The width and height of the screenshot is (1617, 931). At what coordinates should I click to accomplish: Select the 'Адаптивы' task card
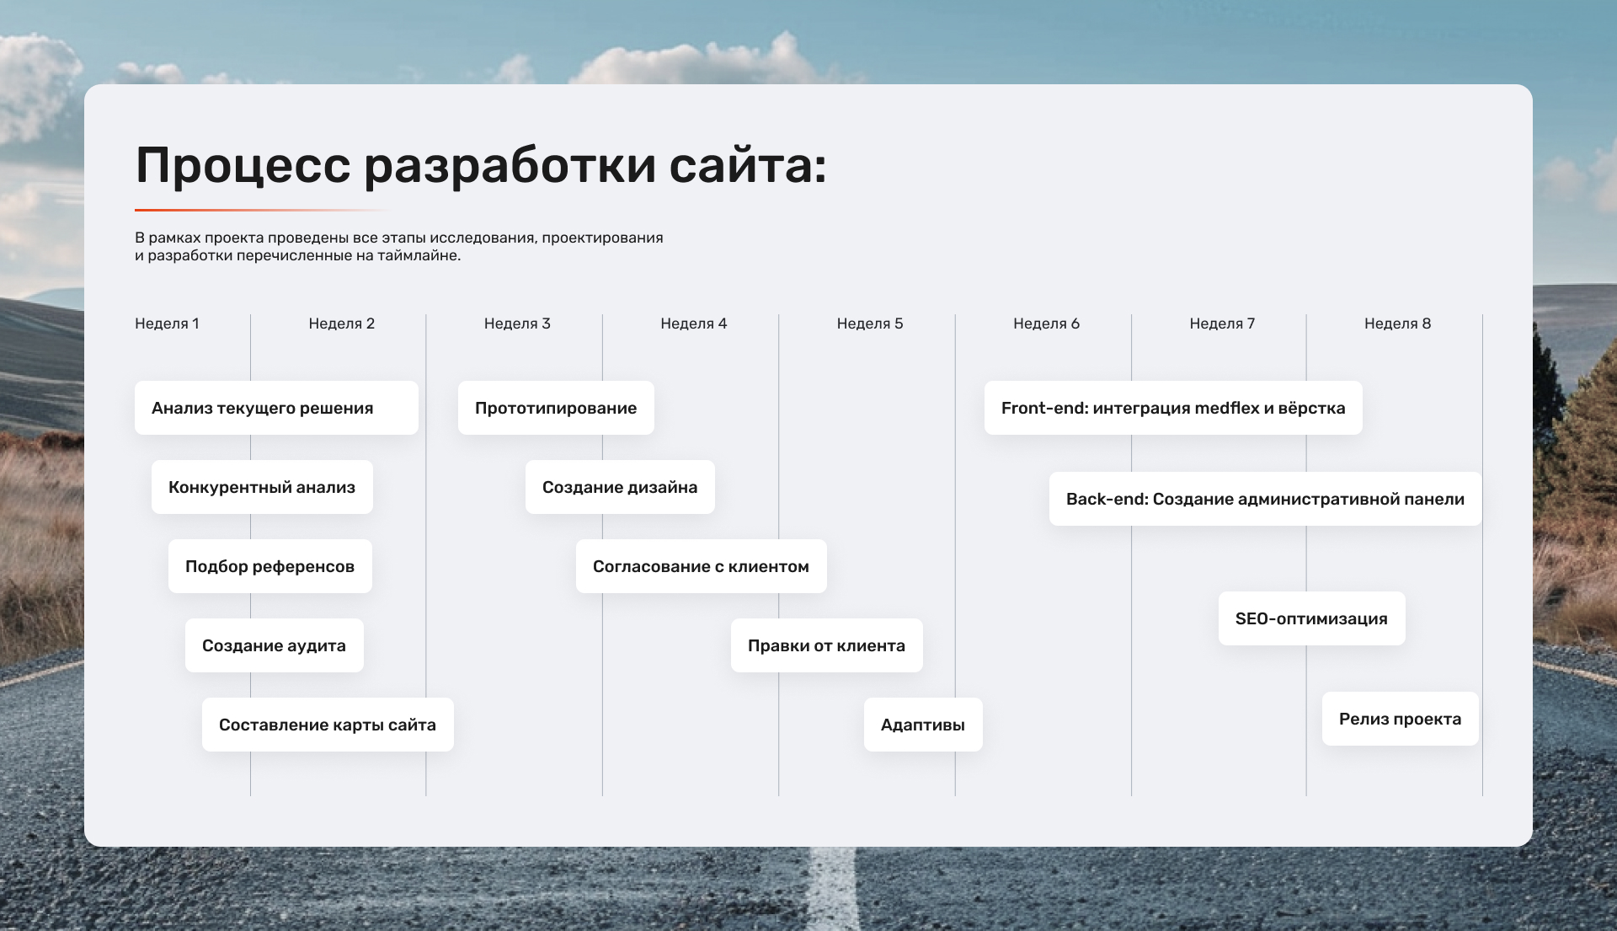click(923, 725)
